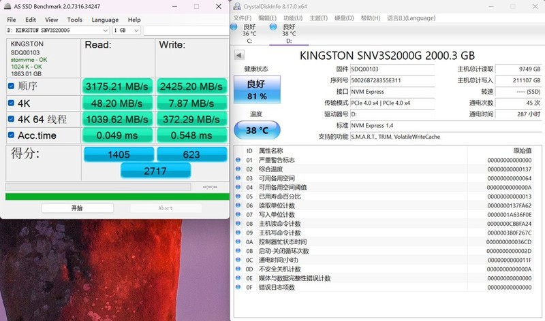Open the View menu in AS SSD Benchmark
The height and width of the screenshot is (321, 545).
point(51,20)
